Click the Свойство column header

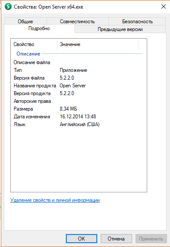pyautogui.click(x=34, y=44)
